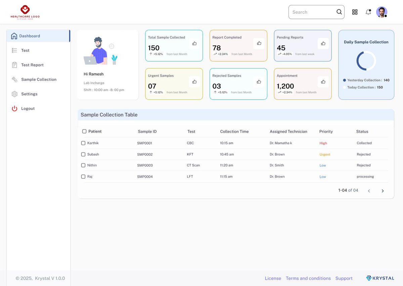Check the Subash row checkbox
403x286 pixels.
point(83,155)
